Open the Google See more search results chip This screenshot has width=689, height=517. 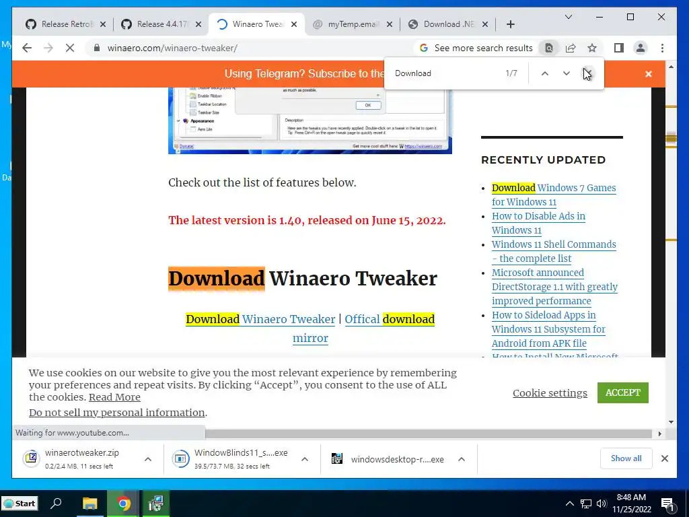click(476, 48)
